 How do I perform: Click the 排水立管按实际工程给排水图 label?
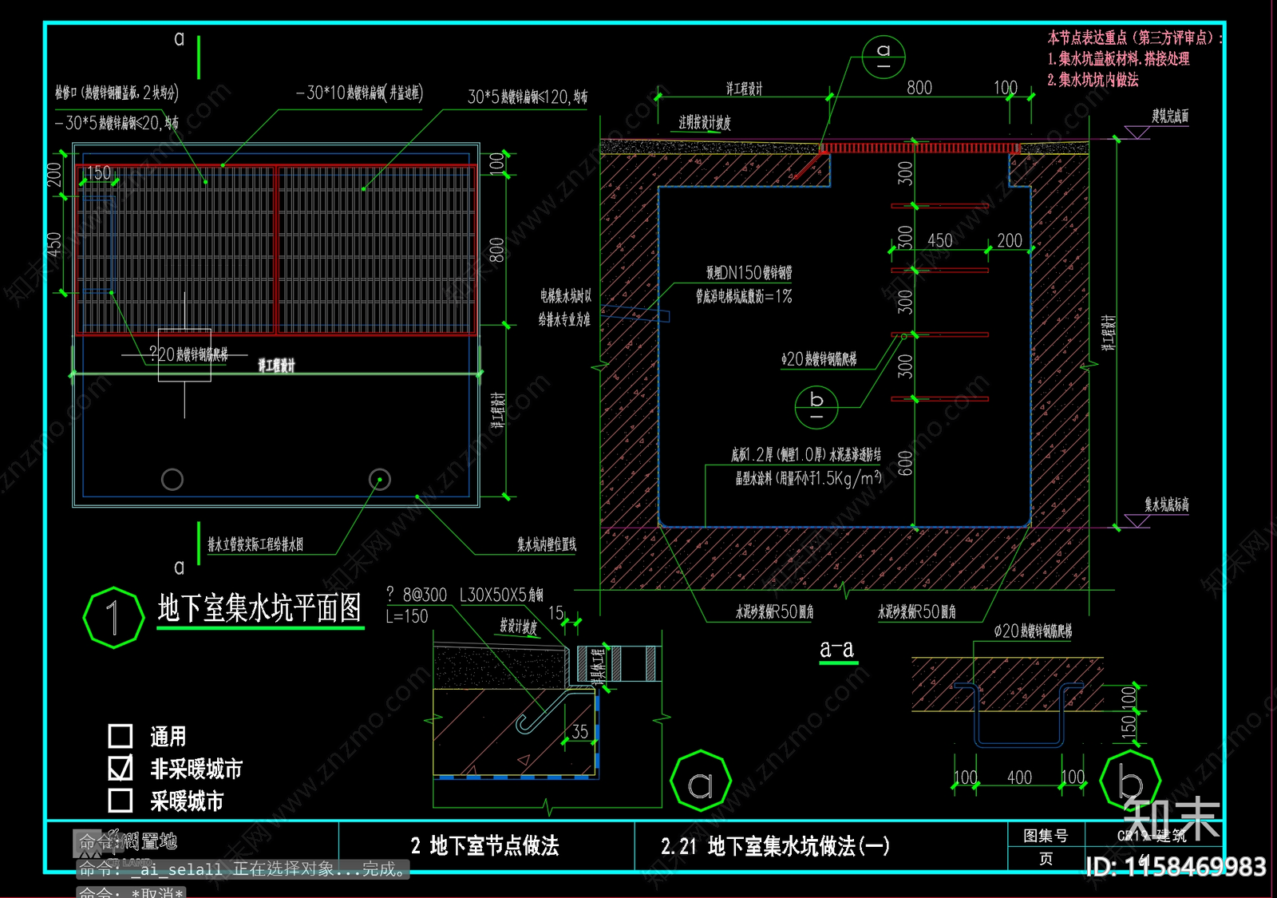(255, 544)
